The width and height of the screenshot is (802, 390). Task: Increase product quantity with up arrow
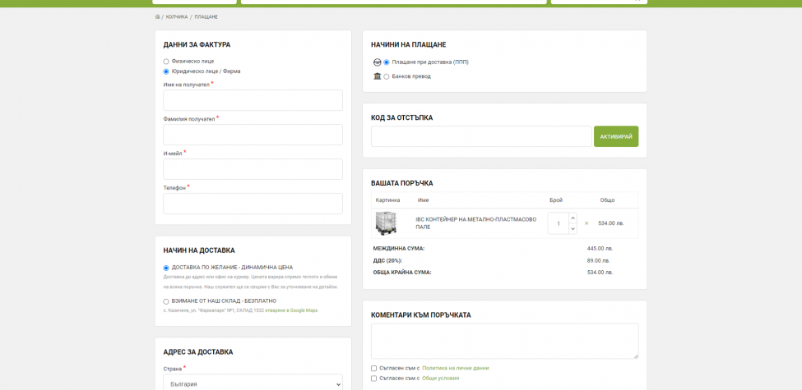click(x=573, y=218)
